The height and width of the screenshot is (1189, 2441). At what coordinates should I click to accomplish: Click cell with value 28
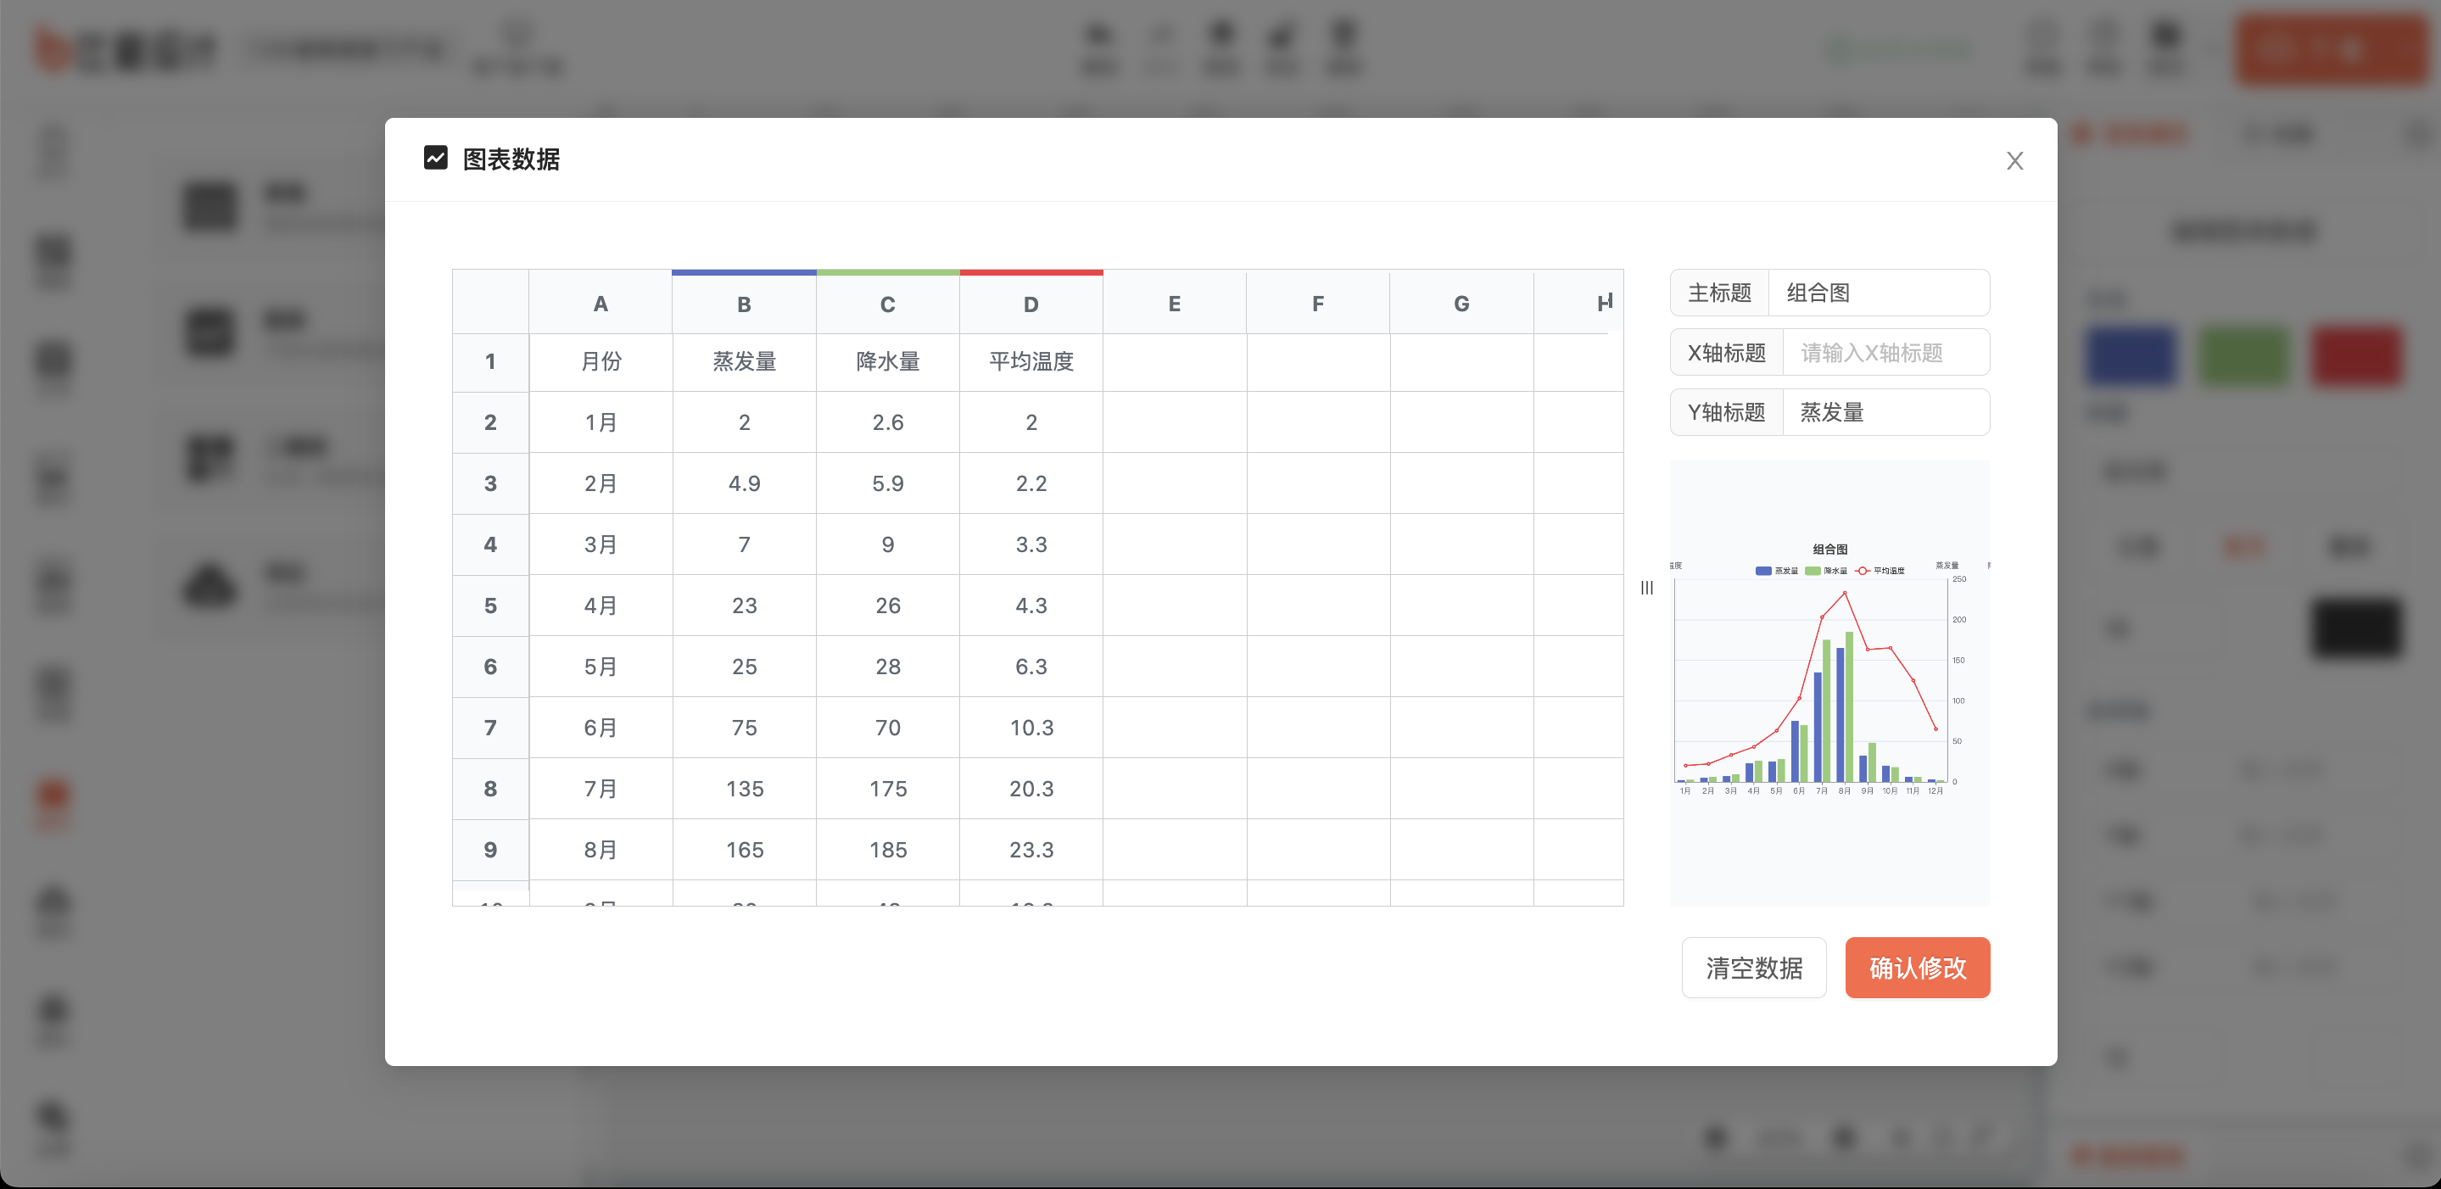[x=887, y=666]
